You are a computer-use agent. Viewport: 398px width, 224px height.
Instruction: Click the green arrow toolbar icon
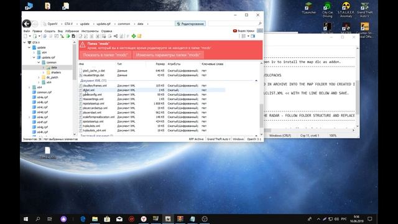(68, 36)
